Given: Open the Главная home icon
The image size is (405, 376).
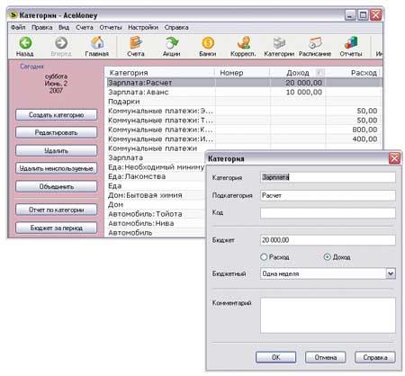Looking at the screenshot, I should pyautogui.click(x=97, y=43).
